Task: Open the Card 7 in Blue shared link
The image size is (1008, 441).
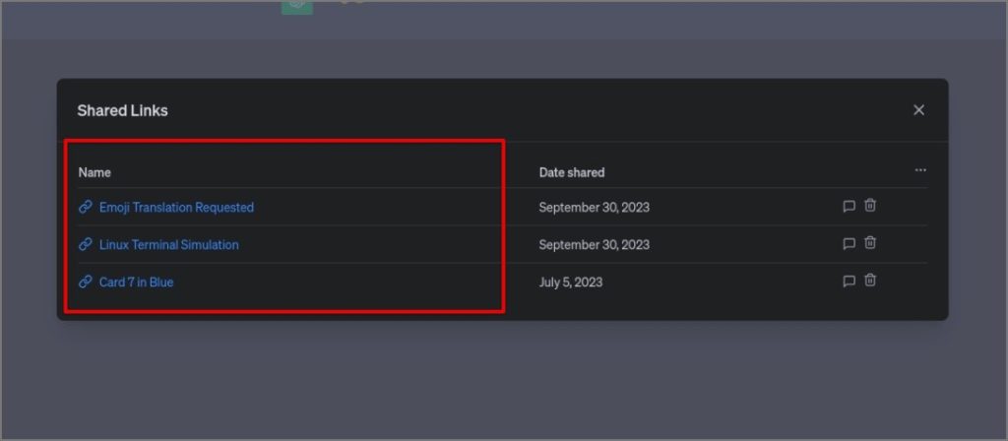Action: pos(136,282)
